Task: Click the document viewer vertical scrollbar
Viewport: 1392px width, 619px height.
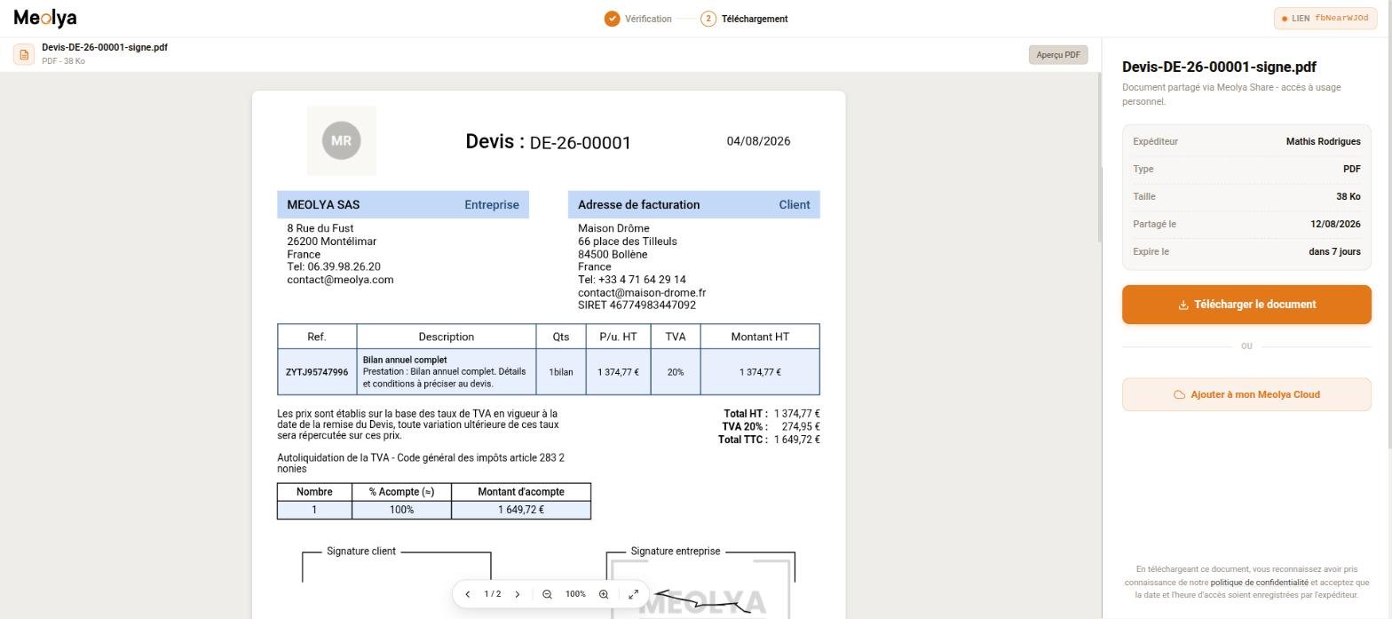Action: [x=1099, y=158]
